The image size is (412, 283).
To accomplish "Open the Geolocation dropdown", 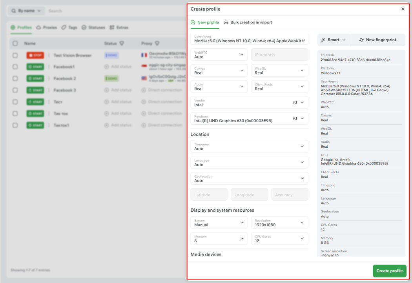I will (x=249, y=178).
